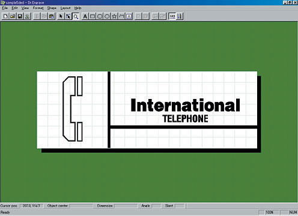Click the Paste toolbar icon
The width and height of the screenshot is (298, 216).
tap(52, 16)
